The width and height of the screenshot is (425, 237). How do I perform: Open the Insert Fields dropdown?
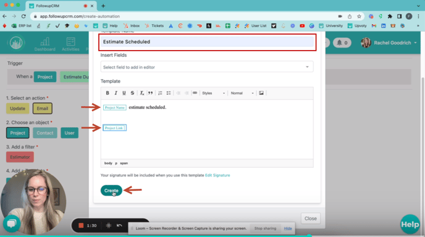click(x=207, y=67)
